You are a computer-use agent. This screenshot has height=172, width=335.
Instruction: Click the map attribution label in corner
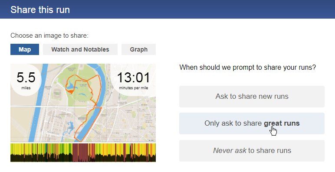tap(151, 140)
